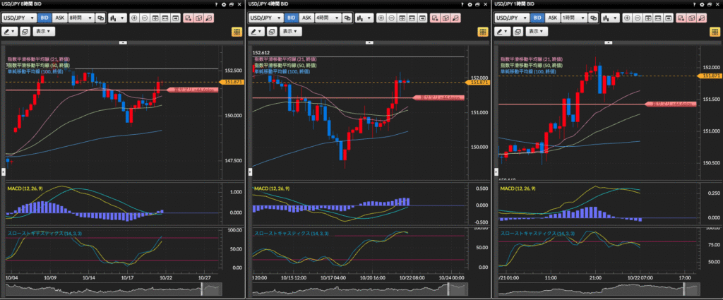Open pencil drawing tools in 4時間 chart

click(257, 32)
